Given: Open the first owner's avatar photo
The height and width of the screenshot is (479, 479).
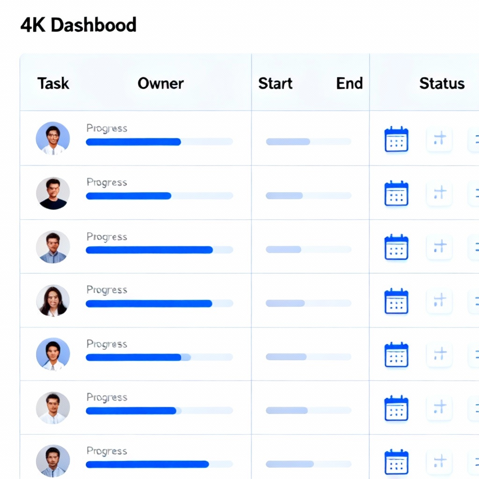Looking at the screenshot, I should [53, 138].
